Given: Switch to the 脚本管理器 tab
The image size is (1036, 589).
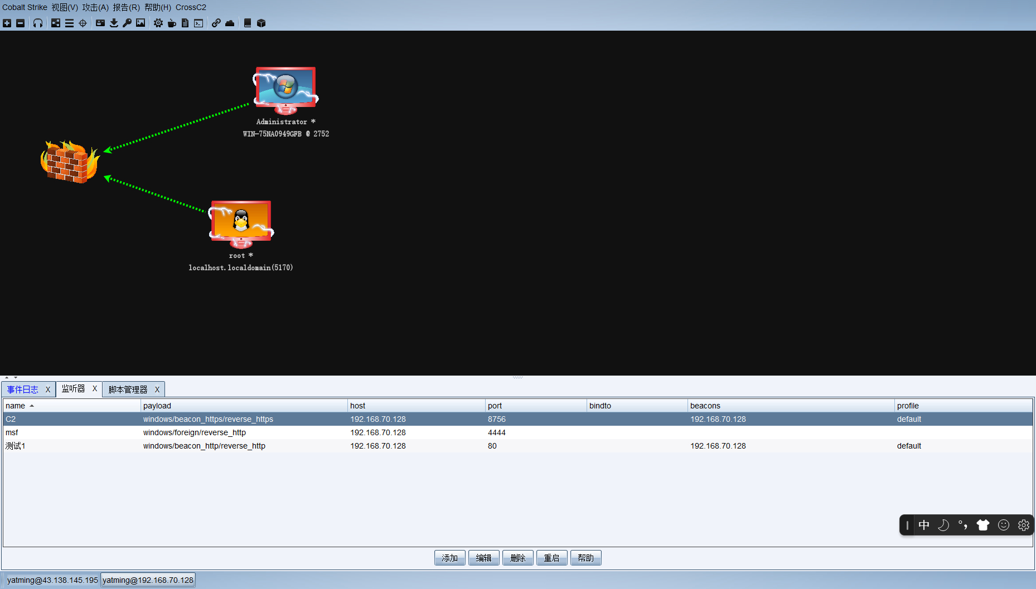Looking at the screenshot, I should click(128, 390).
